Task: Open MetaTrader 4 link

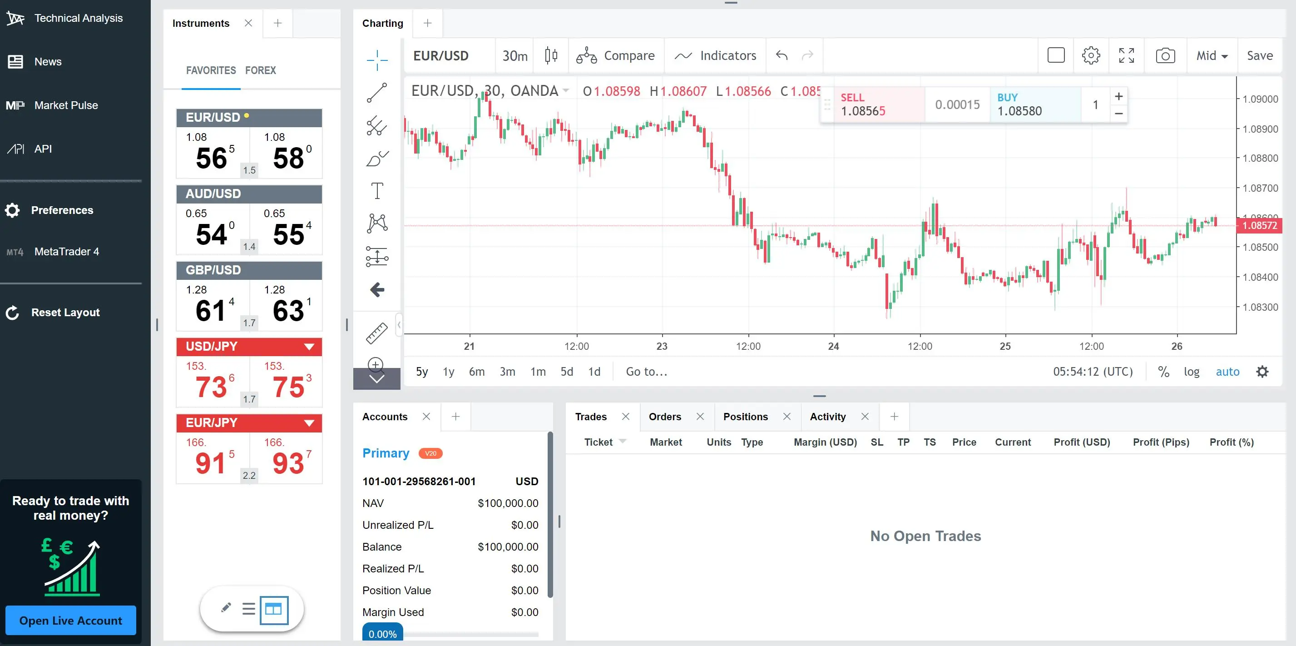Action: pos(53,251)
